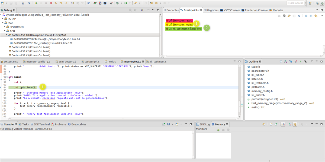
Task: Click the Resume debug toolbar icon
Action: tap(36, 3)
